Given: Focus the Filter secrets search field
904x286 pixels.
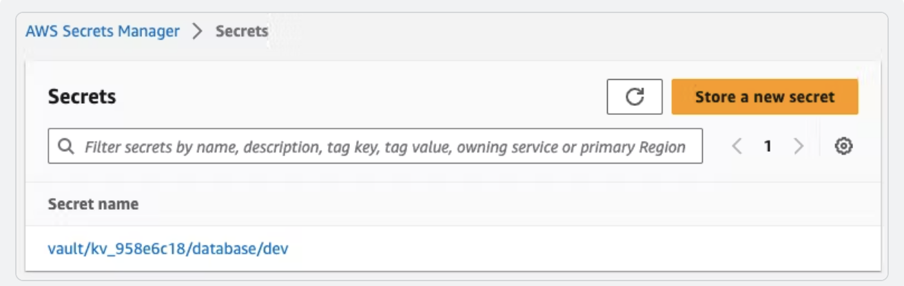Looking at the screenshot, I should (384, 146).
